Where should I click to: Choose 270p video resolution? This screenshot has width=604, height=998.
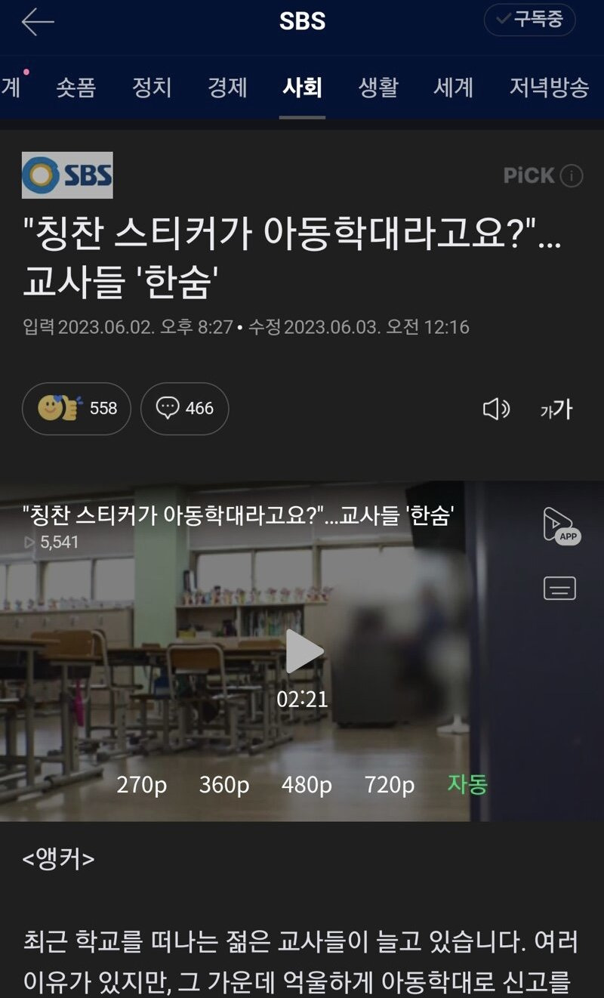[142, 785]
